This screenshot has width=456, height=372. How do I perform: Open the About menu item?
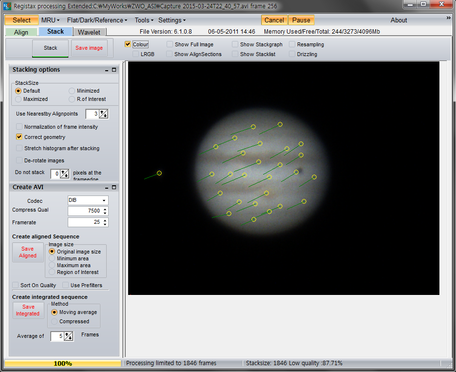pos(399,20)
